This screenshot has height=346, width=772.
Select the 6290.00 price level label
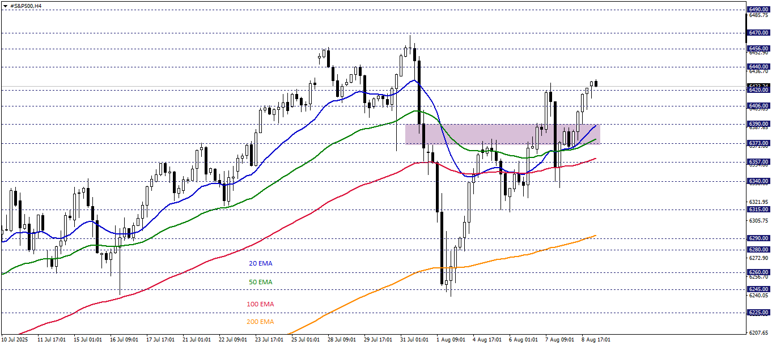click(x=758, y=238)
